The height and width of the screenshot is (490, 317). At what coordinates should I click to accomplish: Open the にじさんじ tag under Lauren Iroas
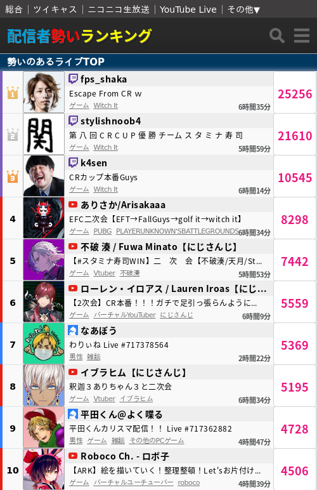coord(177,315)
